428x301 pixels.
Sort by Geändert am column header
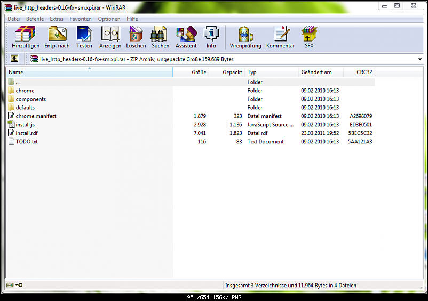(321, 72)
